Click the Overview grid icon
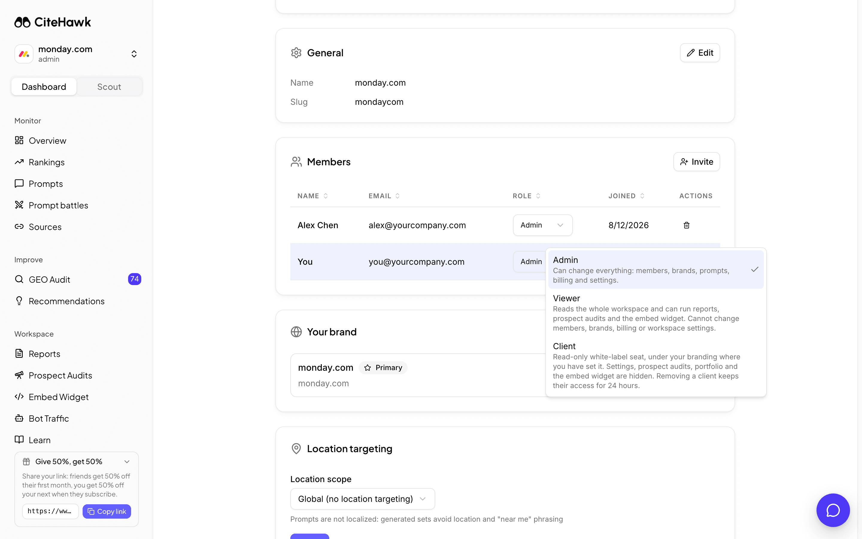The width and height of the screenshot is (862, 539). [19, 140]
